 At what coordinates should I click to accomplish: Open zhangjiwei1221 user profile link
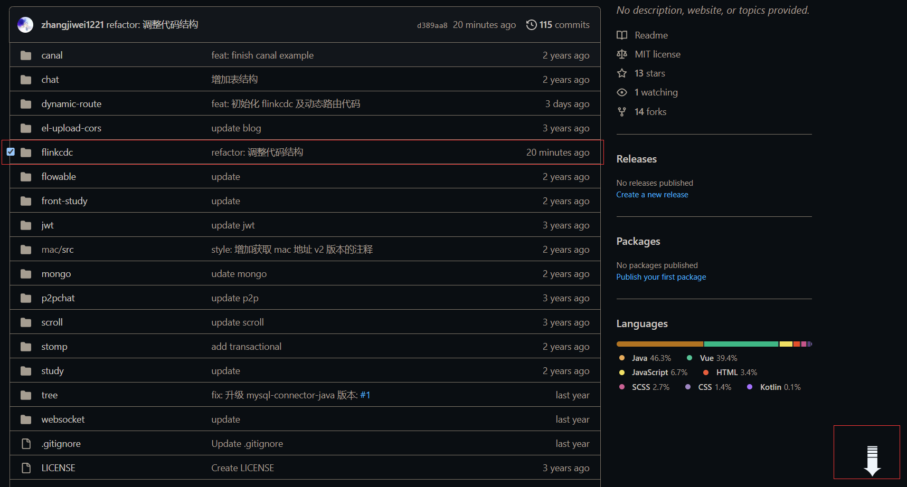[x=72, y=25]
